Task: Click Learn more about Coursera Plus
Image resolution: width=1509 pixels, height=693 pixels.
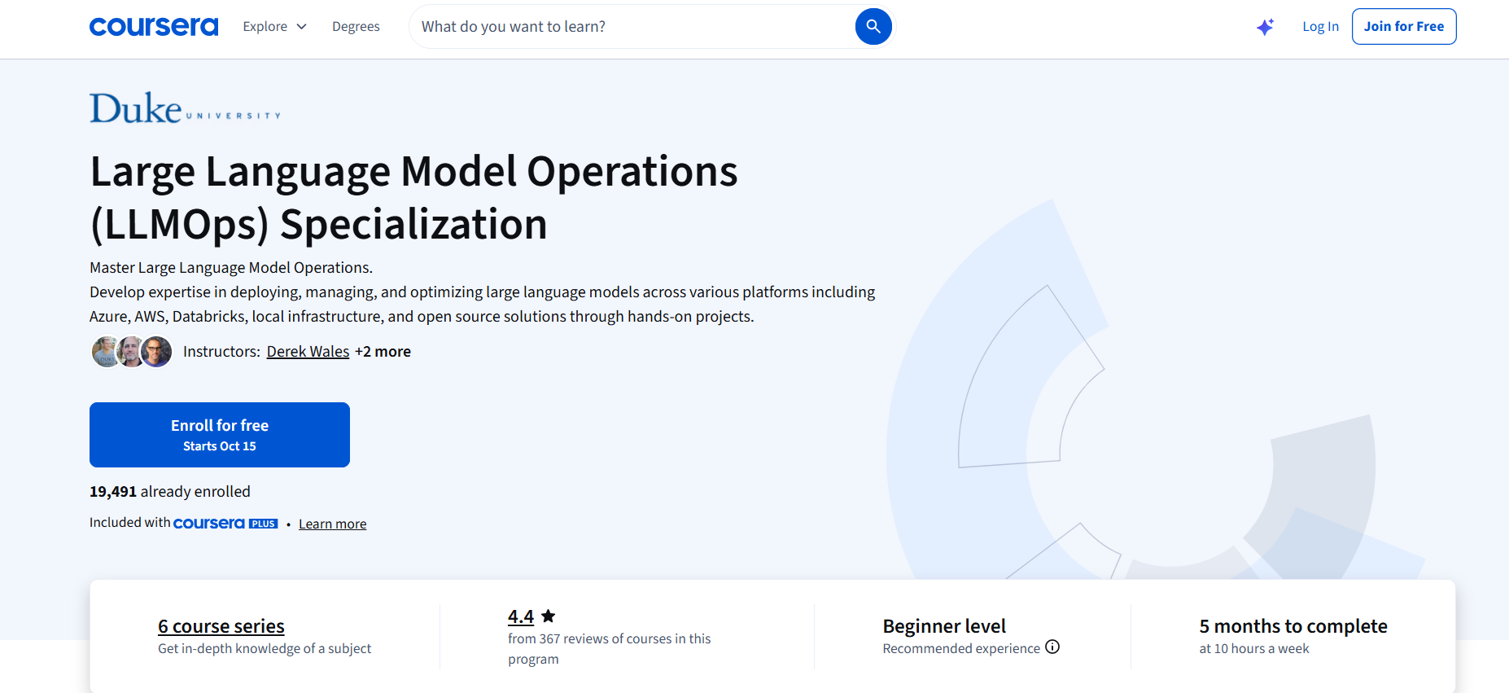Action: [332, 524]
